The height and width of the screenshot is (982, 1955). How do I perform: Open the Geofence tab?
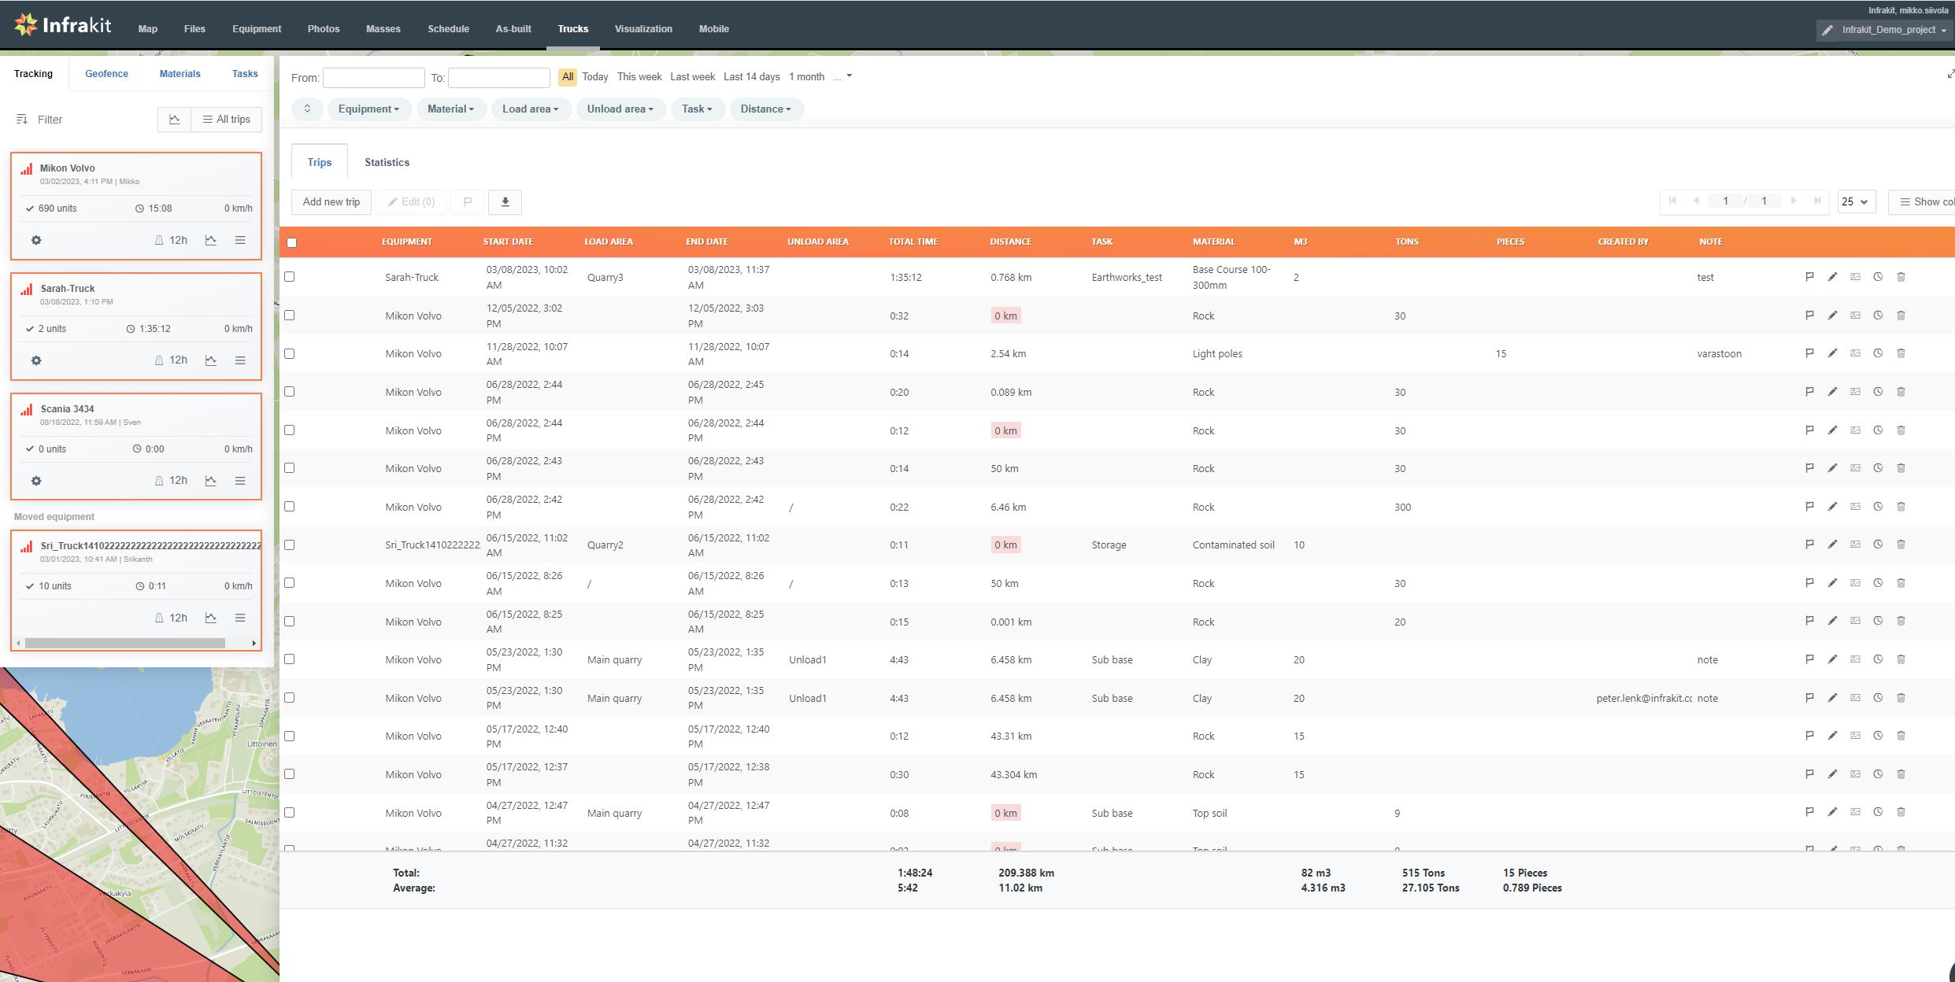click(x=106, y=74)
